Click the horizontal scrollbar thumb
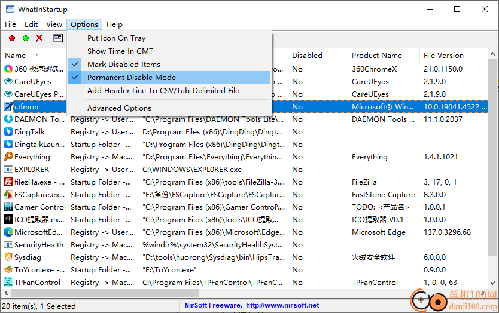Image resolution: width=499 pixels, height=313 pixels. [105, 293]
